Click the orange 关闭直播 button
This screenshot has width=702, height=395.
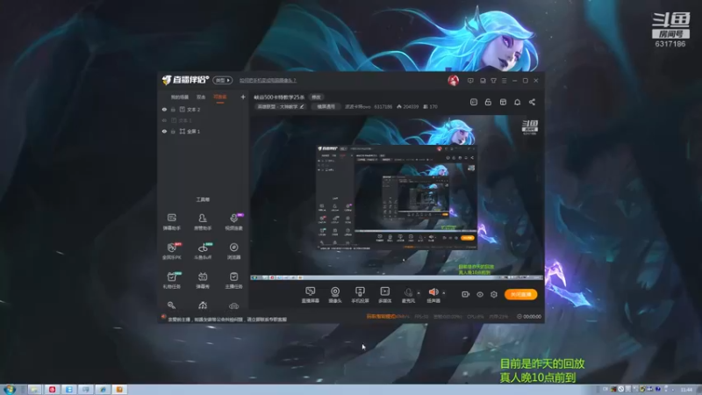520,294
